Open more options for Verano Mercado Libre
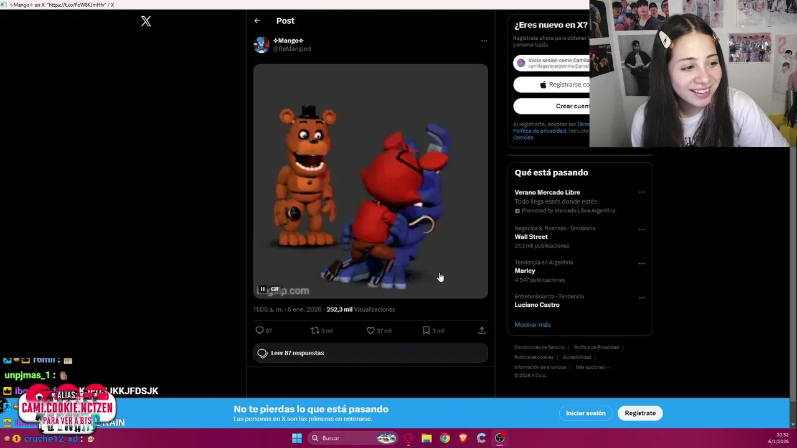Image resolution: width=797 pixels, height=448 pixels. pos(641,192)
